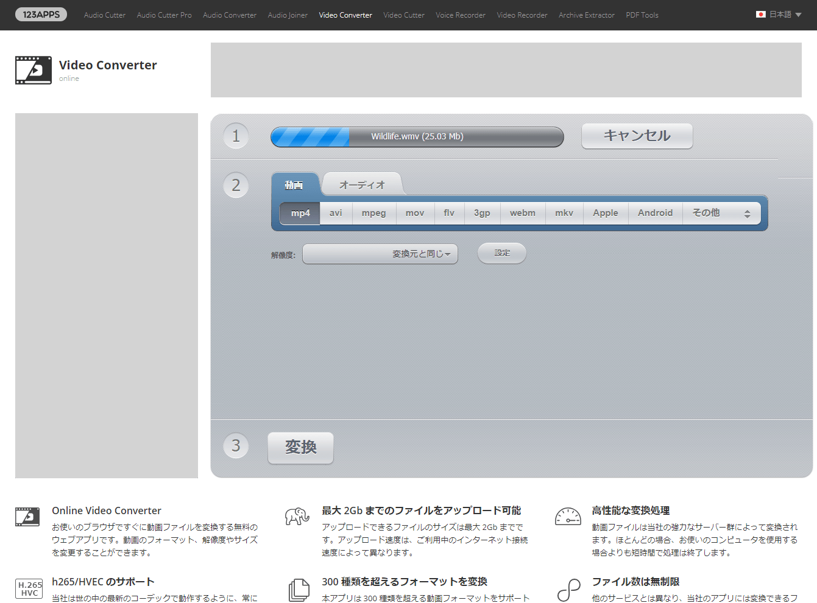The width and height of the screenshot is (817, 603).
Task: Click the h265/HVEC のサポート heading
Action: pos(103,582)
